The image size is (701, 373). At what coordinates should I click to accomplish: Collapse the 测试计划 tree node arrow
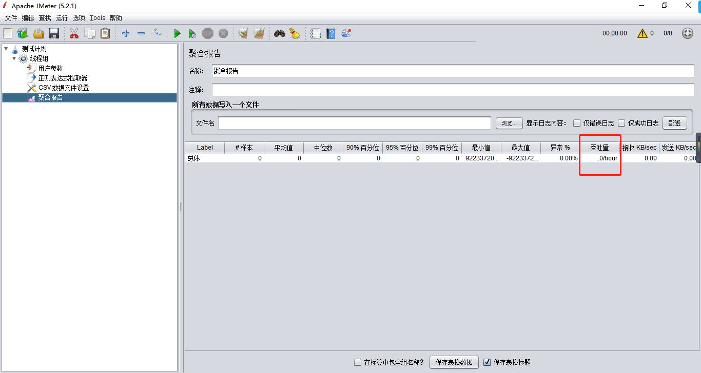point(6,49)
